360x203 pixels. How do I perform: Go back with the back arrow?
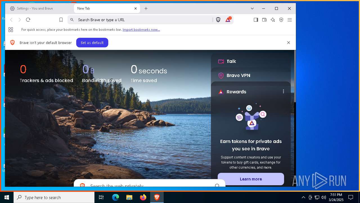point(11,20)
